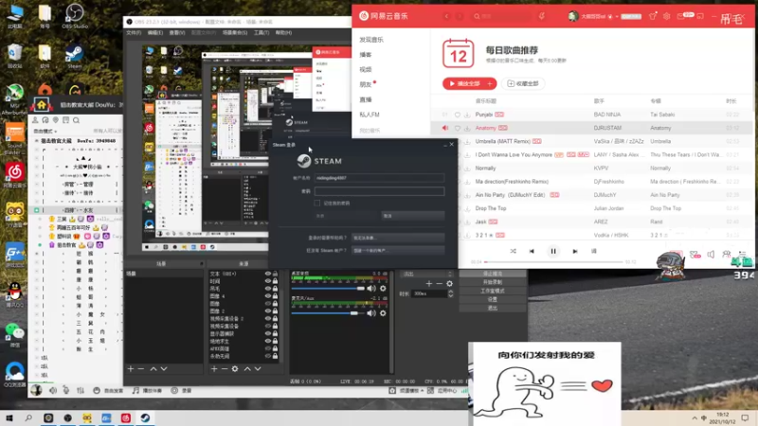Toggle lock on 时间 source

(x=275, y=281)
